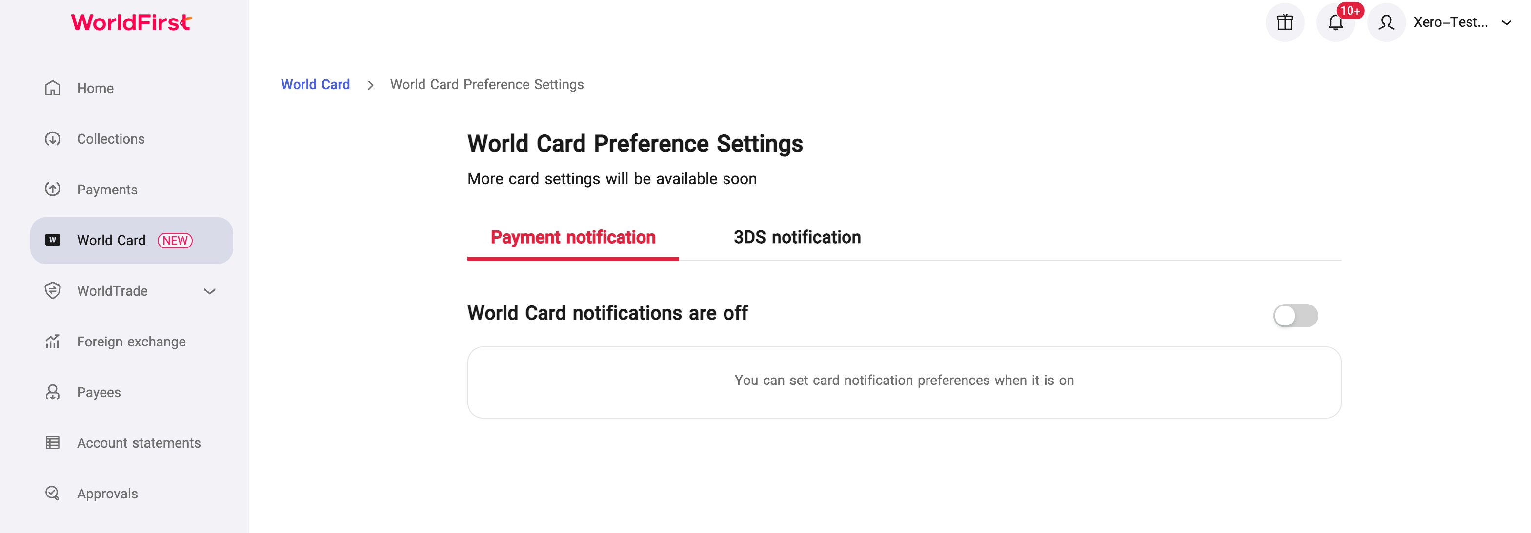The width and height of the screenshot is (1531, 533).
Task: Open the gift rewards icon
Action: tap(1284, 22)
